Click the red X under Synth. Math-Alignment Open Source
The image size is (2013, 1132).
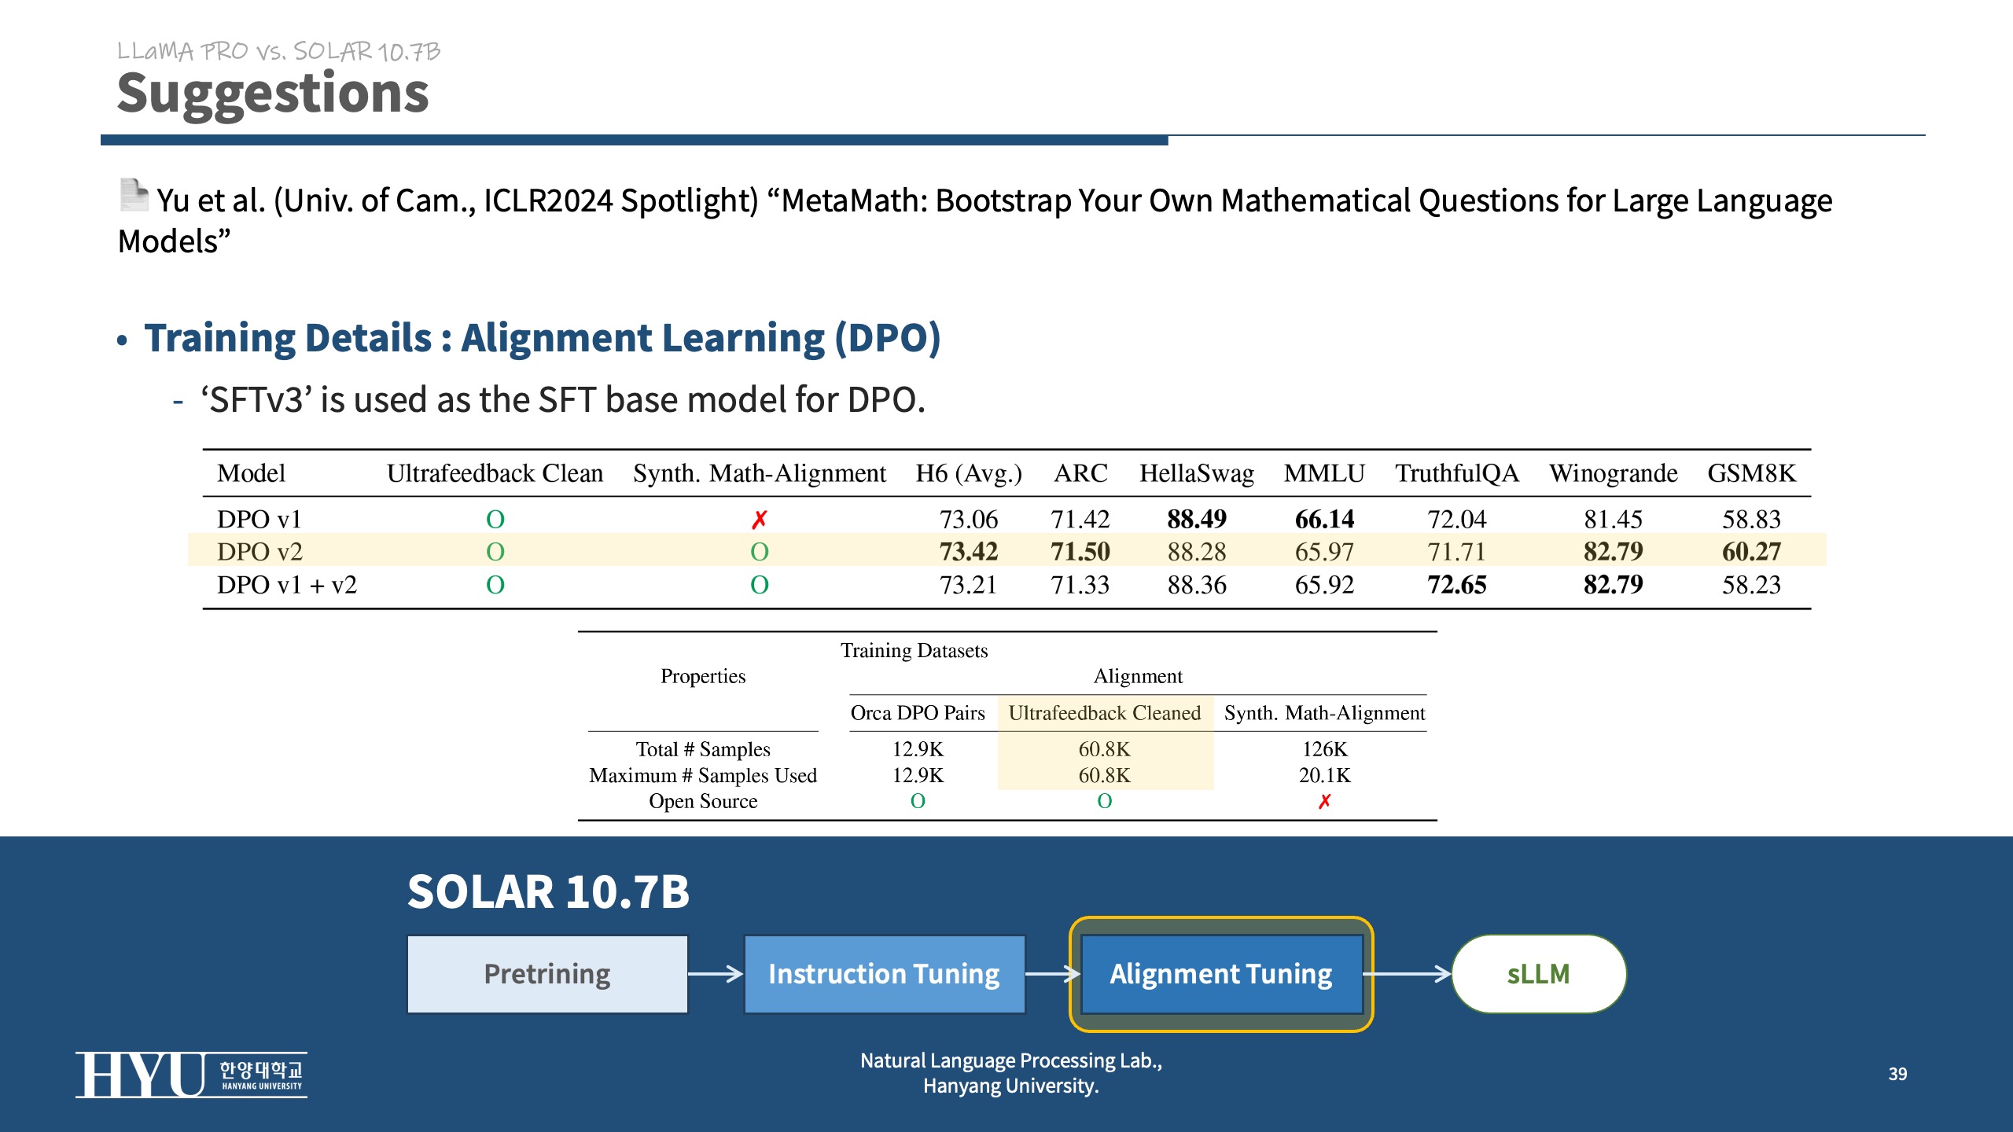[1324, 801]
